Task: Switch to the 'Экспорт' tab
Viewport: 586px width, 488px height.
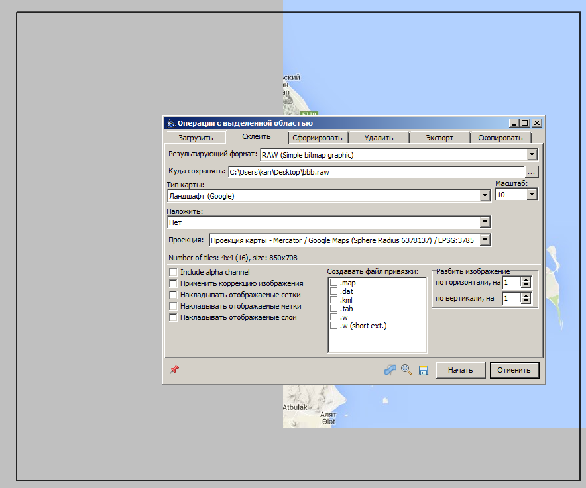Action: pos(439,138)
